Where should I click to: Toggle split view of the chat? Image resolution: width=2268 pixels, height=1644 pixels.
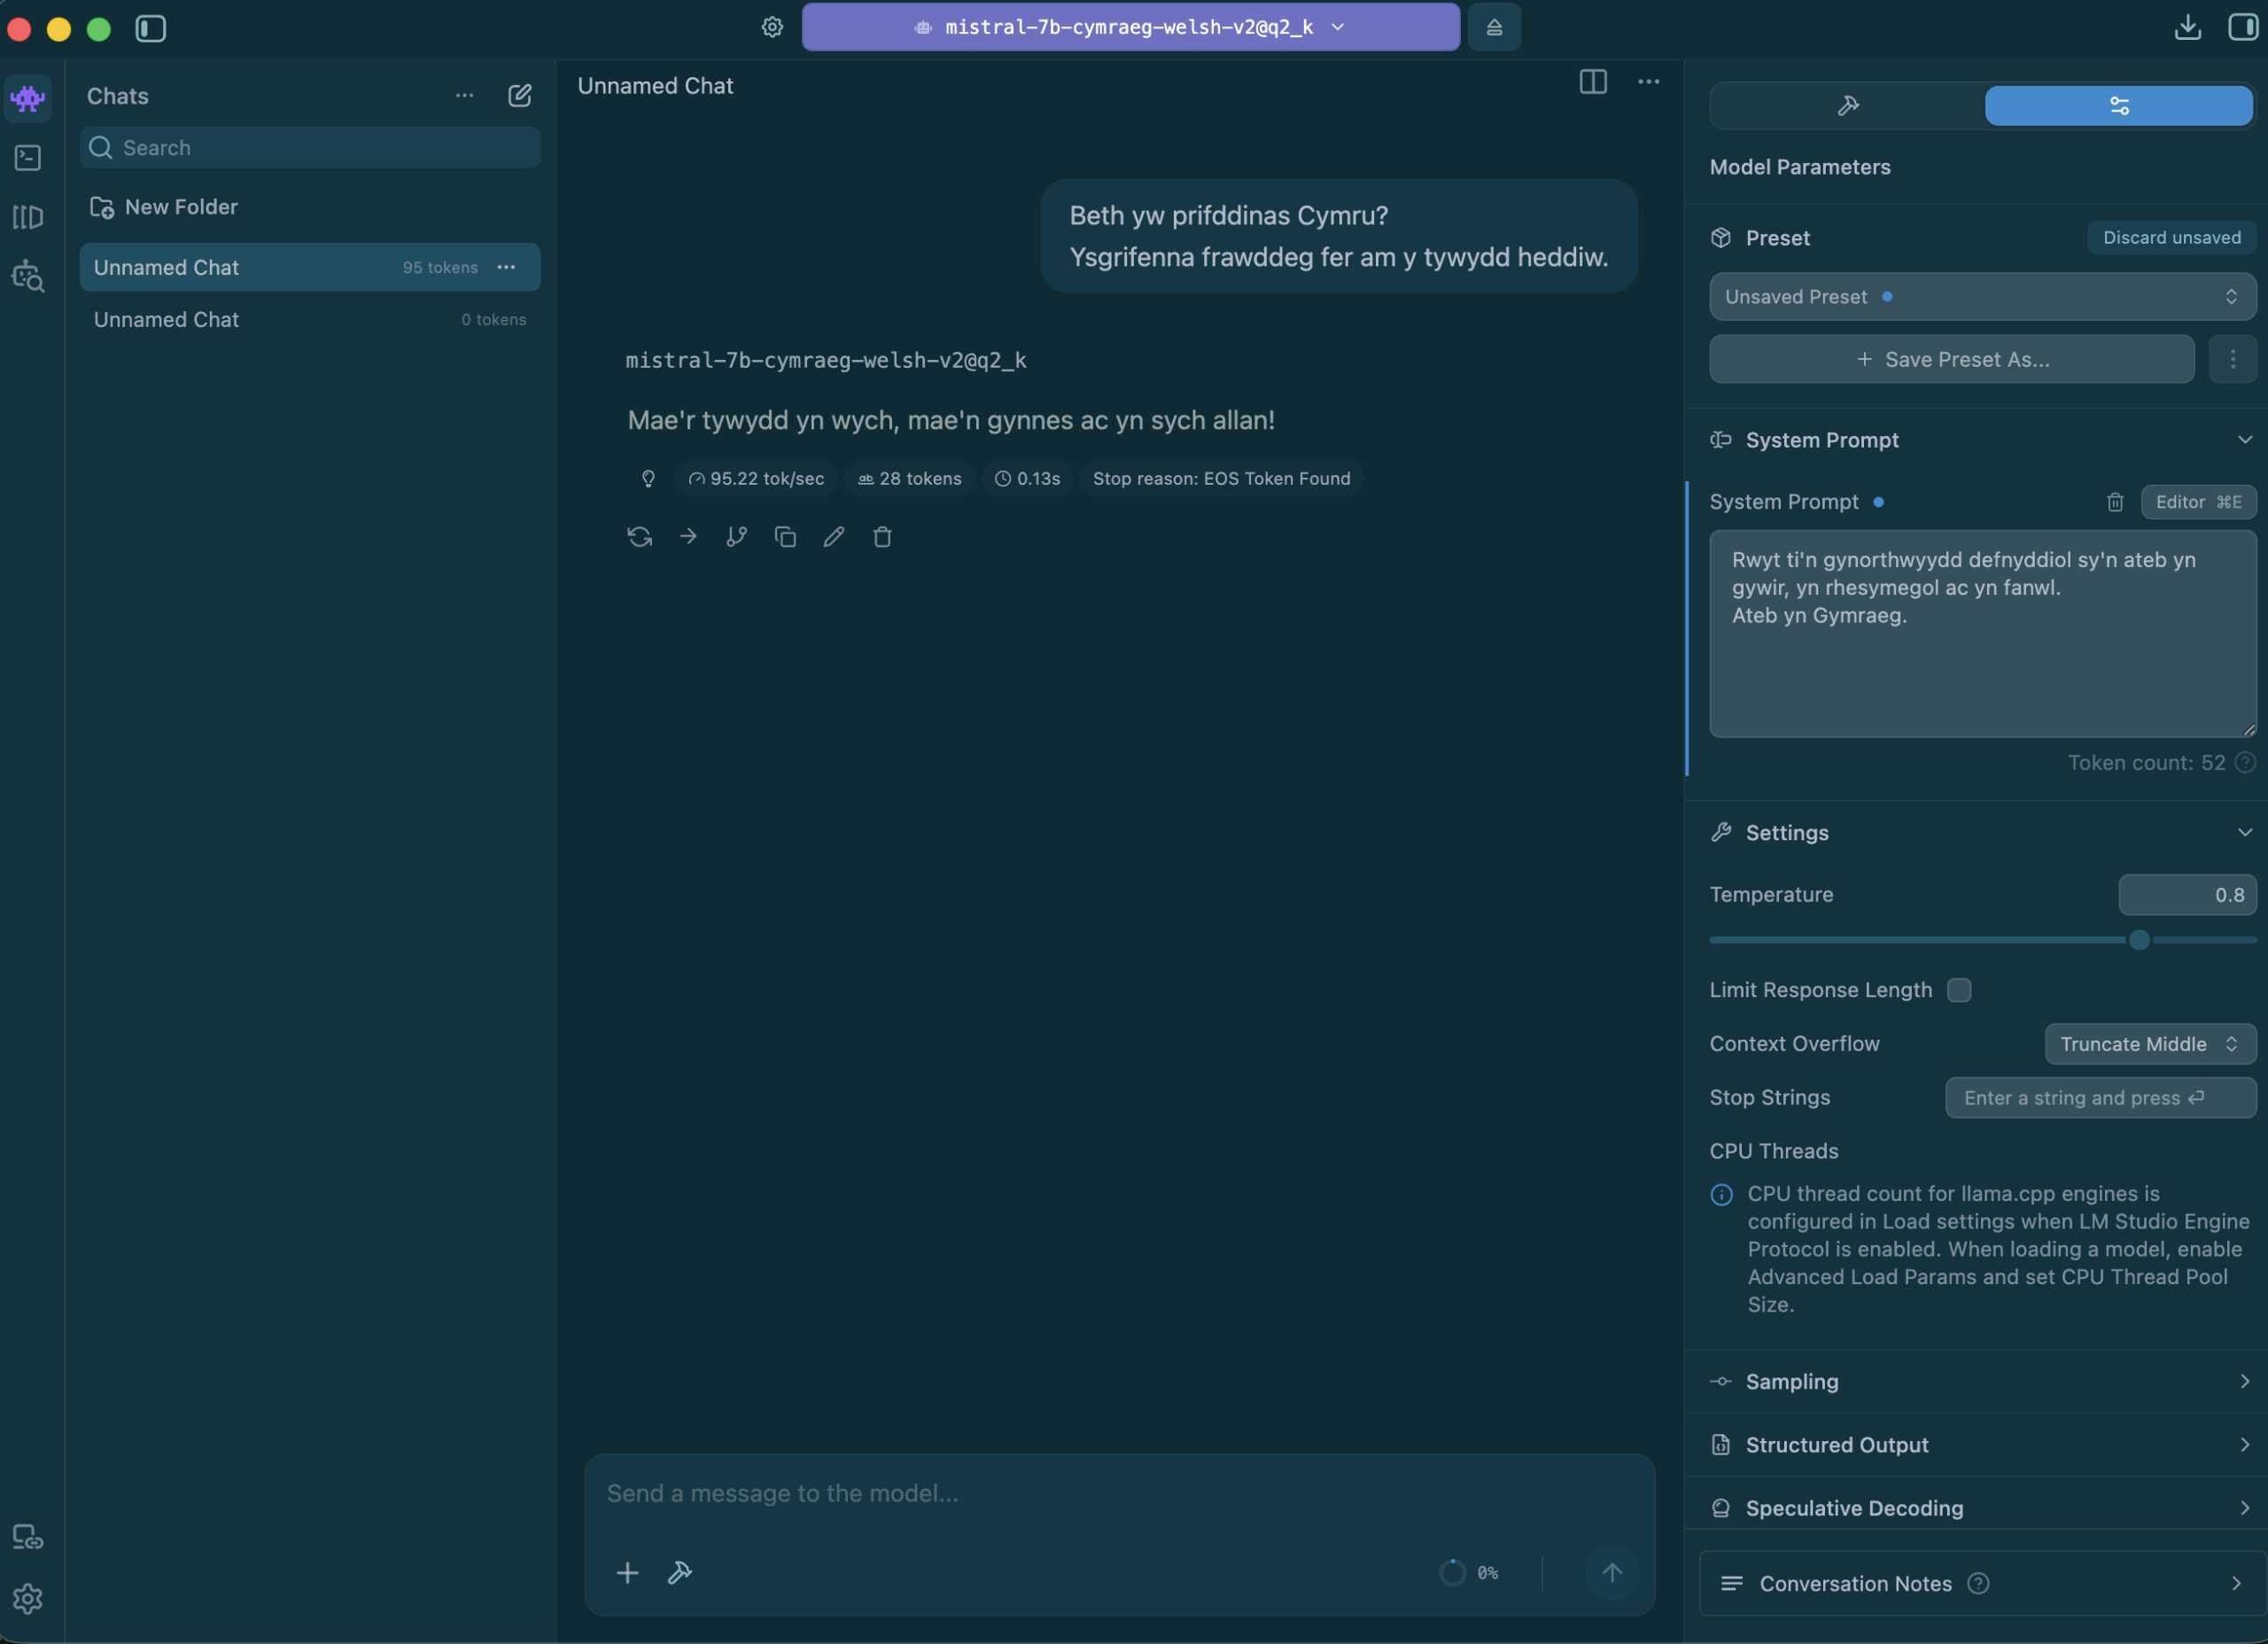[1593, 82]
